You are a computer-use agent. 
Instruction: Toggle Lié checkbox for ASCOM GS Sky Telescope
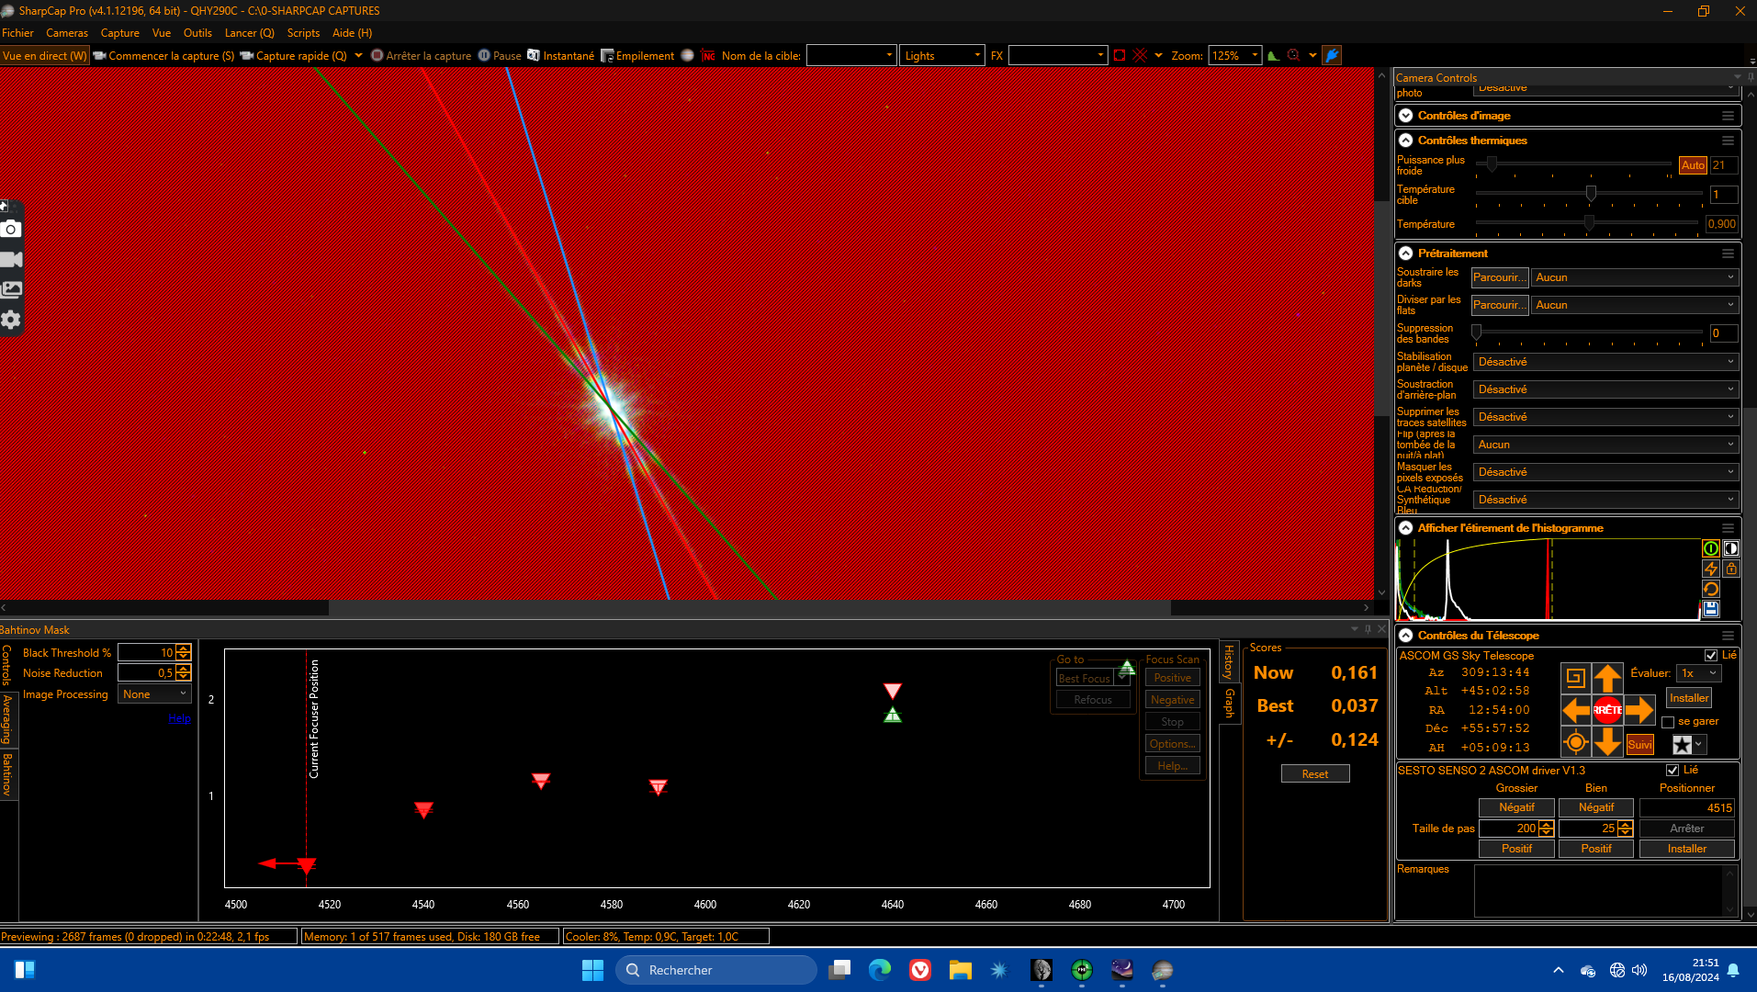coord(1711,655)
